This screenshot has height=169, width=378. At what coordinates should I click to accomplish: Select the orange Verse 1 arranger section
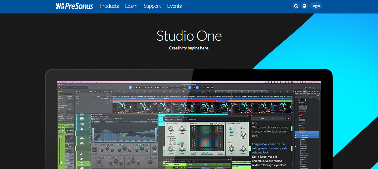254,101
